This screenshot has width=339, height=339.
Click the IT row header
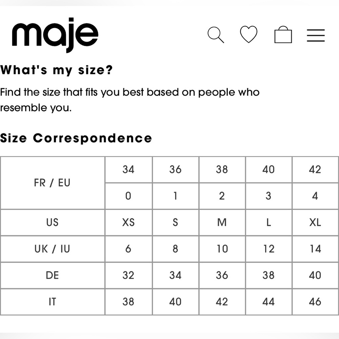[52, 301]
